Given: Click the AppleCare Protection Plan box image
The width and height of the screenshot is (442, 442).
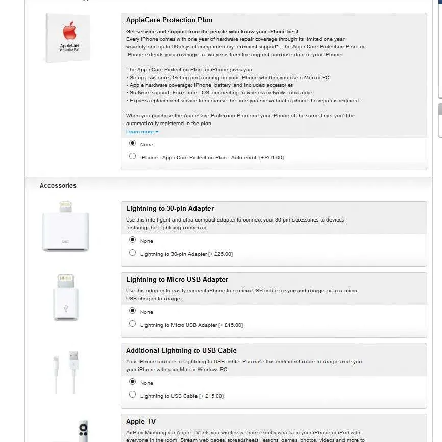Looking at the screenshot, I should coord(68,38).
